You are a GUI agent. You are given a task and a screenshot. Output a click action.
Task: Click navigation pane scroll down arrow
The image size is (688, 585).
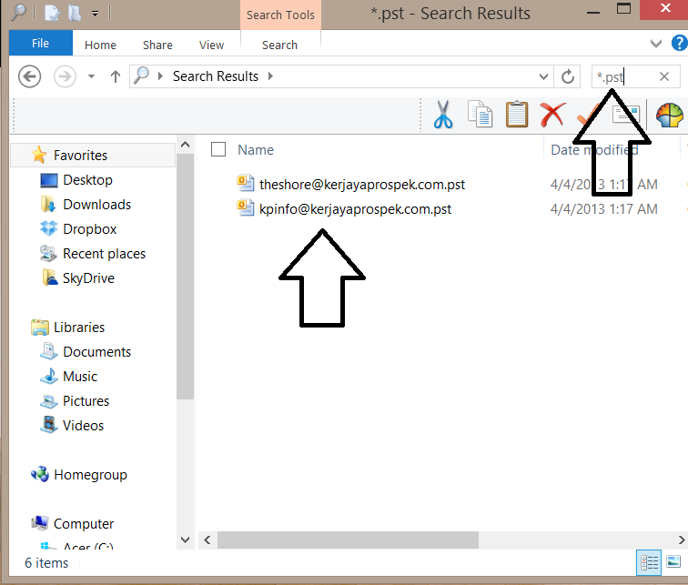click(x=185, y=540)
